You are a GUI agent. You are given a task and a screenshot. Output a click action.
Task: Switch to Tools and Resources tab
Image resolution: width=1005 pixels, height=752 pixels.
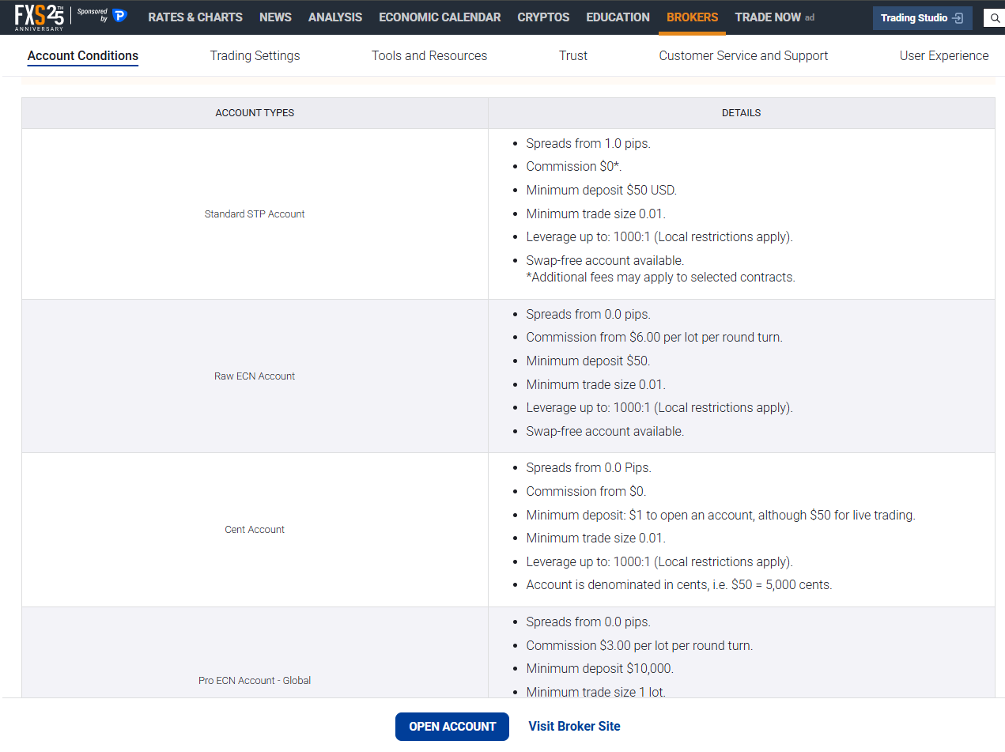pos(429,55)
